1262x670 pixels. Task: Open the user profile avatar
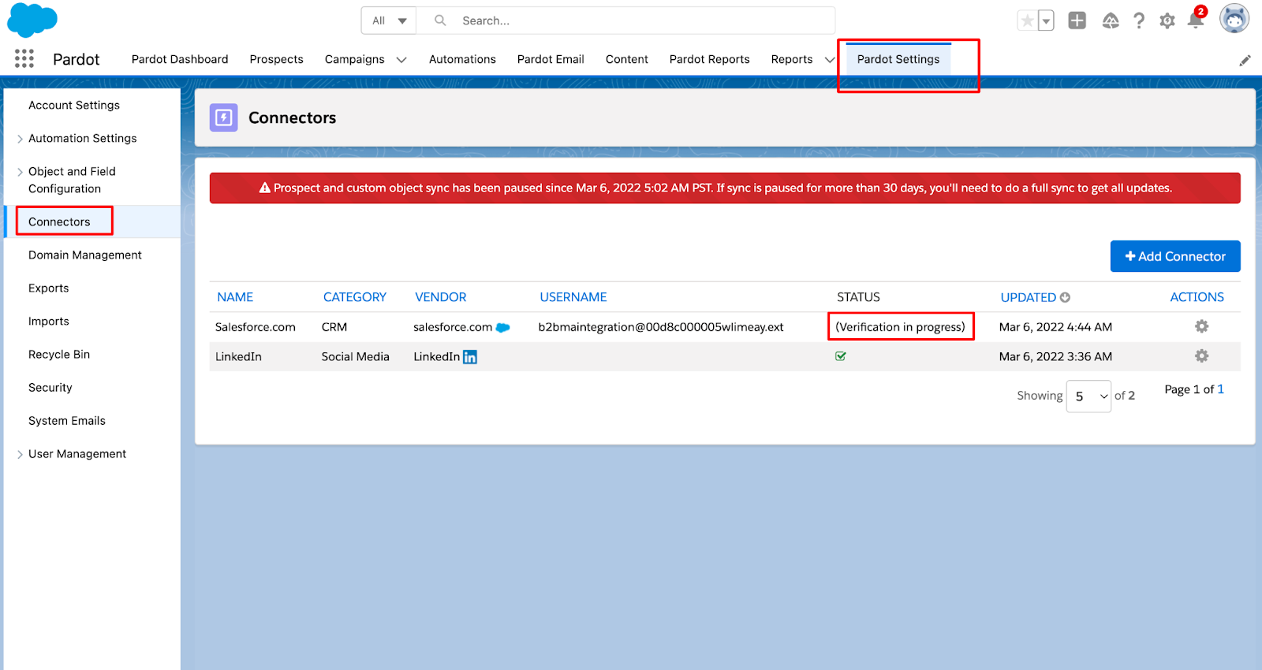[1234, 19]
